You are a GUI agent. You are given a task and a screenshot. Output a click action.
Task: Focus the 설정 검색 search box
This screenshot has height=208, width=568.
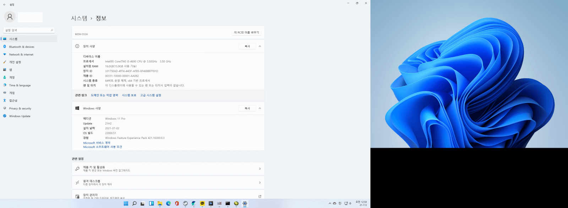29,31
